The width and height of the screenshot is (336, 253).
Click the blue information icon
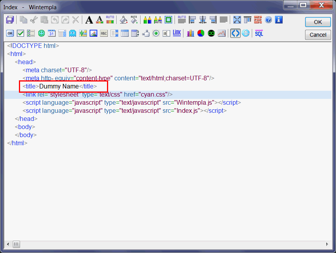279,20
